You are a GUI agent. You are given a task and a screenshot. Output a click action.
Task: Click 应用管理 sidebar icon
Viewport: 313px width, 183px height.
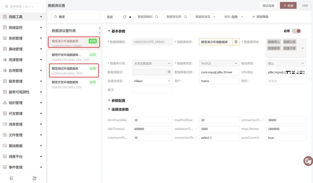[x=5, y=71]
